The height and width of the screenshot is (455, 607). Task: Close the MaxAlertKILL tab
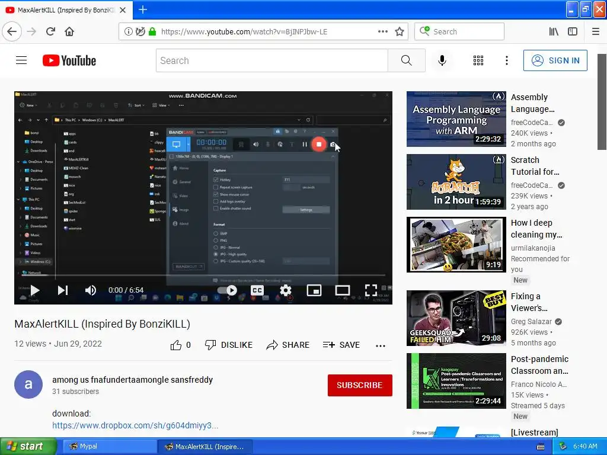(x=123, y=10)
